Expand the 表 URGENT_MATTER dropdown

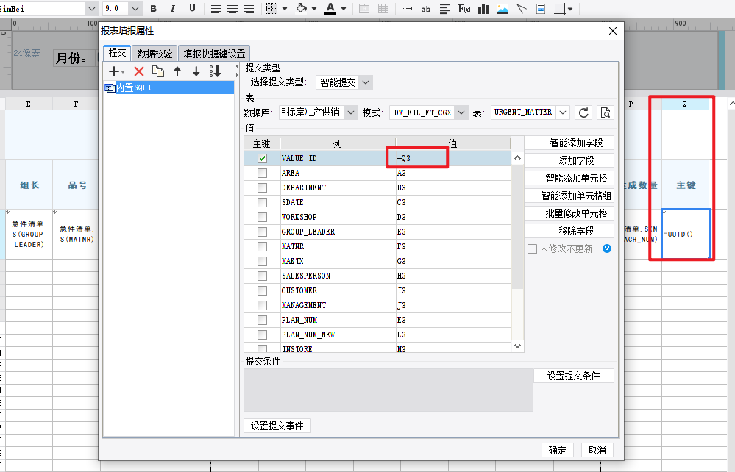click(x=563, y=112)
